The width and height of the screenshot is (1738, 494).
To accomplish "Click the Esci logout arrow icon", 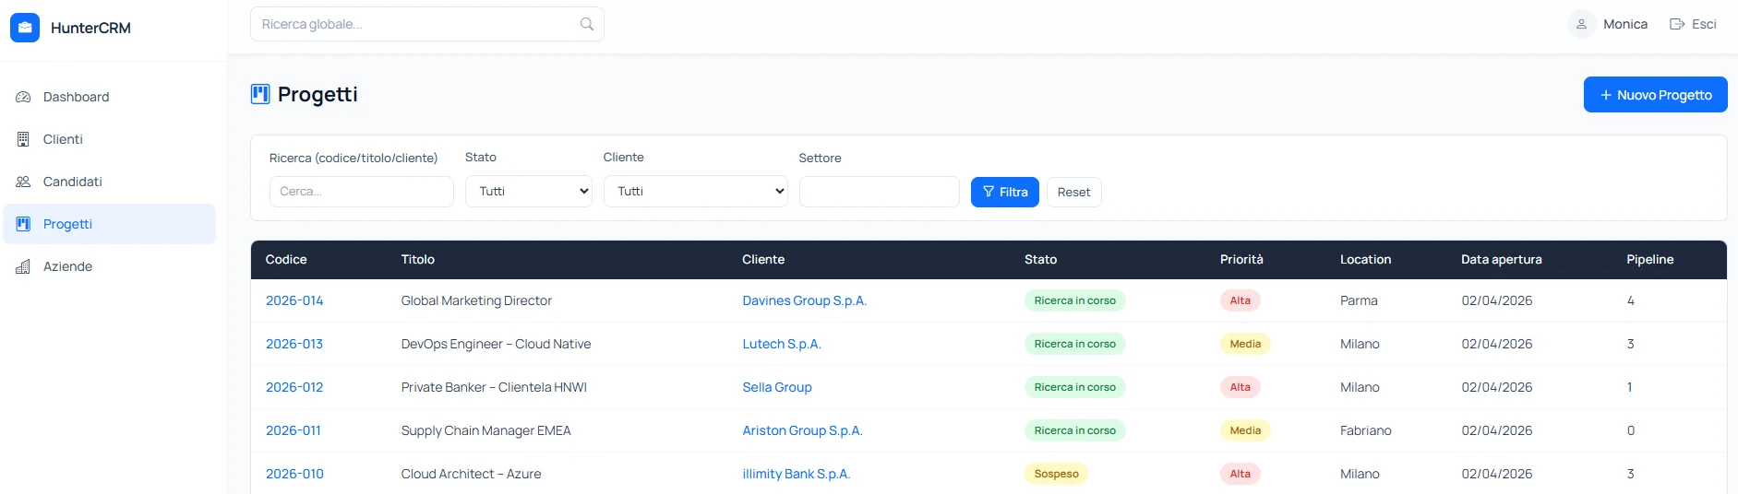I will [1677, 24].
